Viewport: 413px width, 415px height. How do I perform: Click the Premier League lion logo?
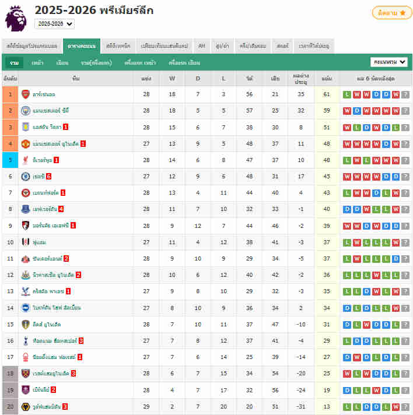point(16,18)
